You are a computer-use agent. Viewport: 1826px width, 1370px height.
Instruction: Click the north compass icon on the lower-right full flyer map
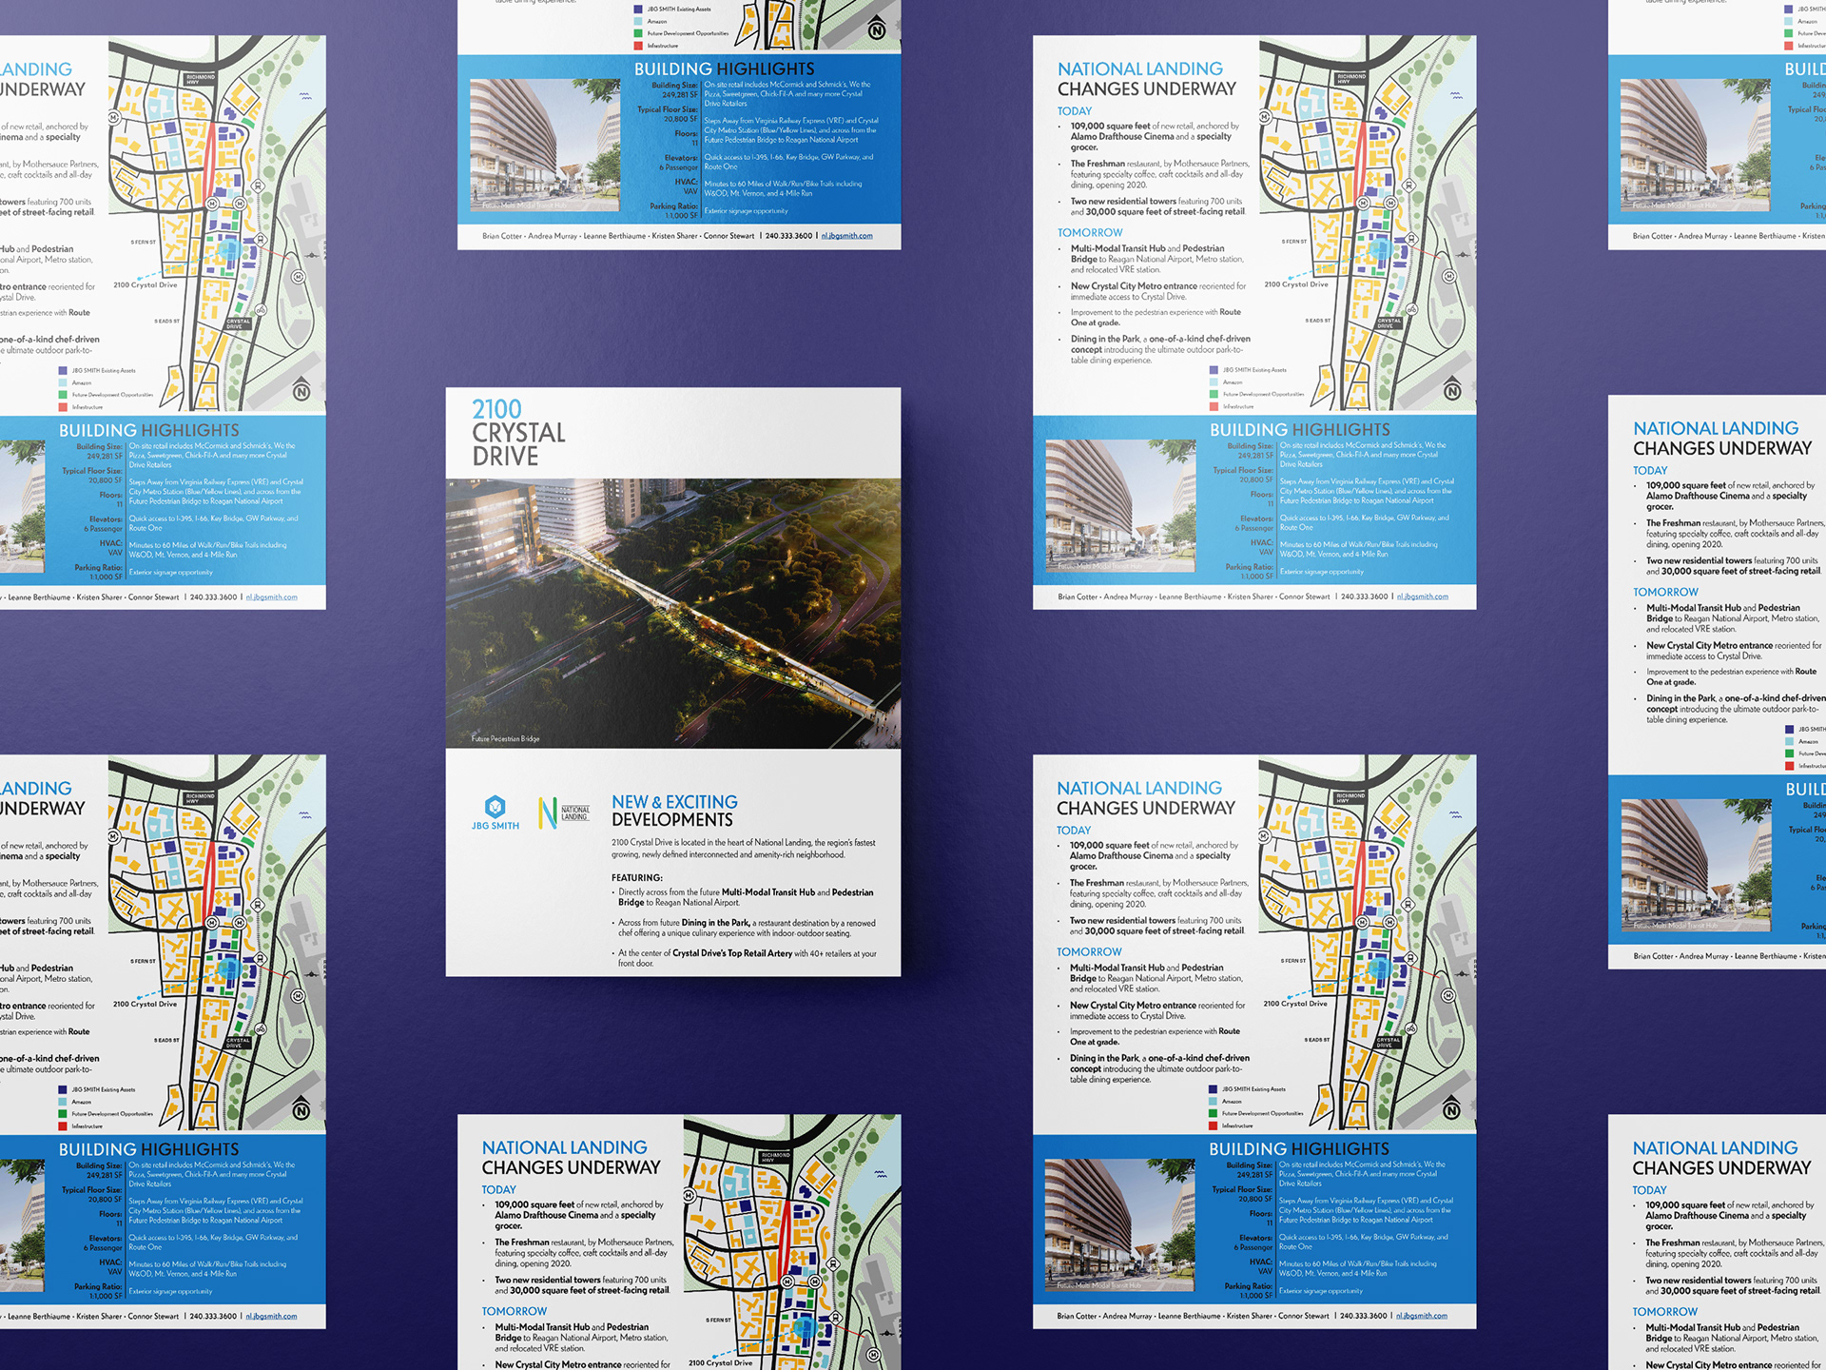pos(1451,1109)
